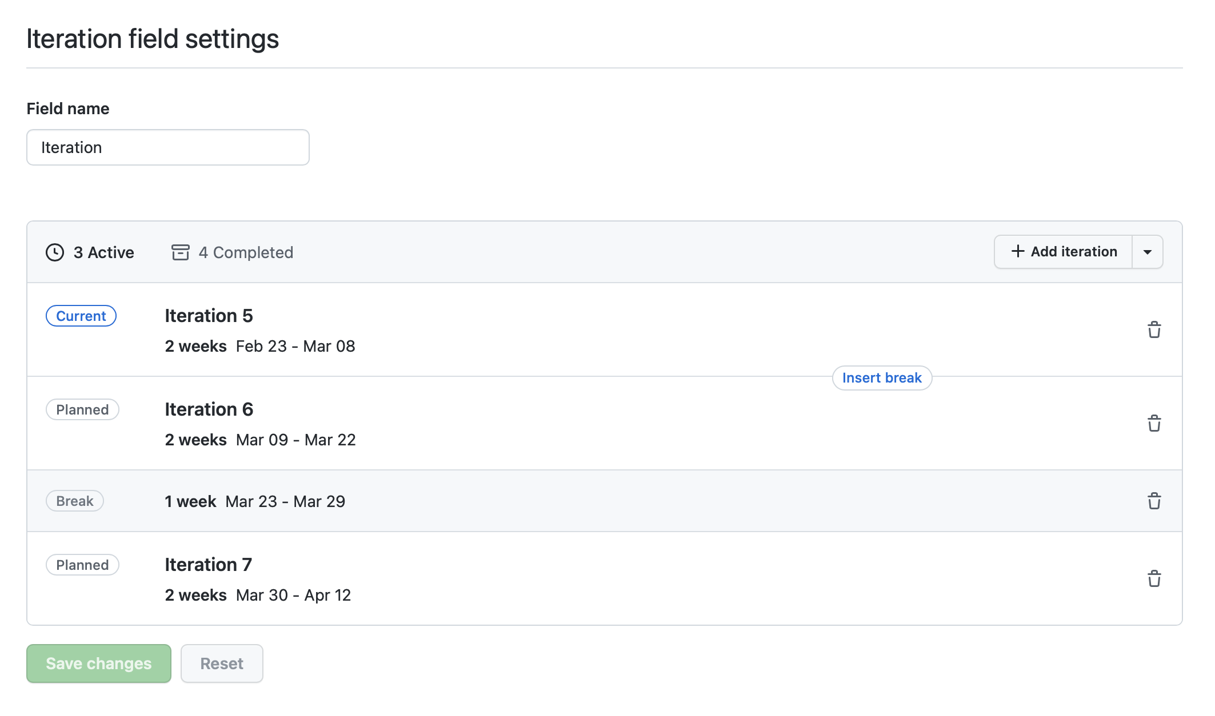Click the Mar 30 - Apr 12 dates

[x=293, y=596]
